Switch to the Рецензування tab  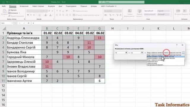[x=71, y=6]
